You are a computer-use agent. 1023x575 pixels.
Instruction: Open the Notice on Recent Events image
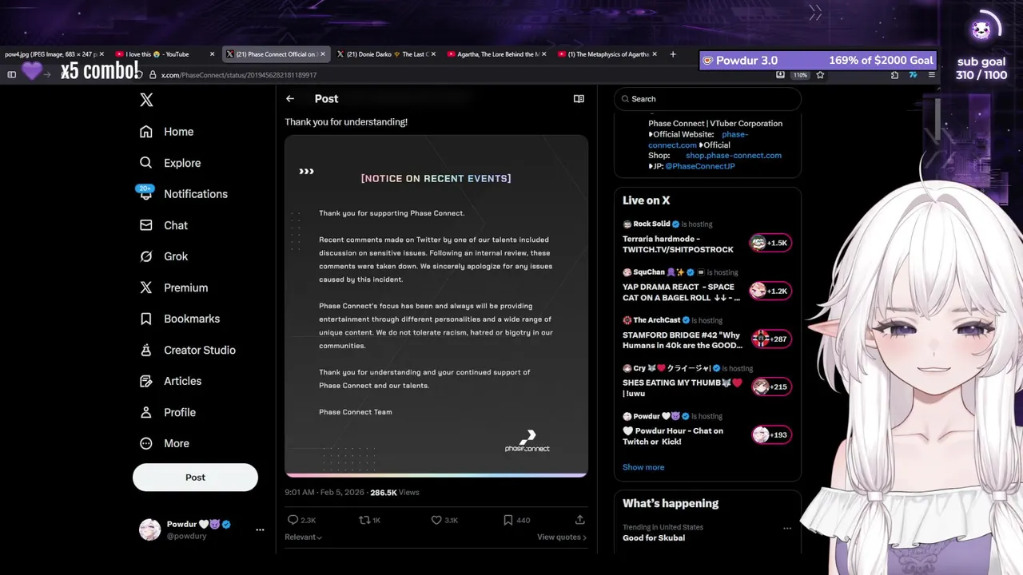pos(436,306)
